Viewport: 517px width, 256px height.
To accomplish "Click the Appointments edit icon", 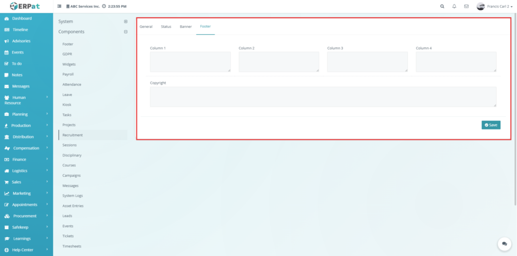I will point(7,205).
